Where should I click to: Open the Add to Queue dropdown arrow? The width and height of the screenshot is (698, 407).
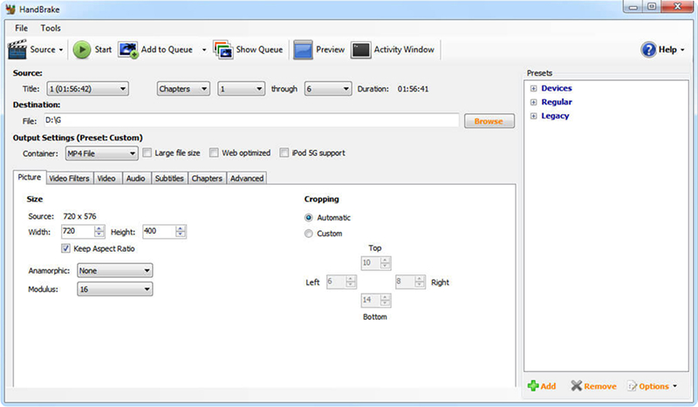pyautogui.click(x=204, y=50)
